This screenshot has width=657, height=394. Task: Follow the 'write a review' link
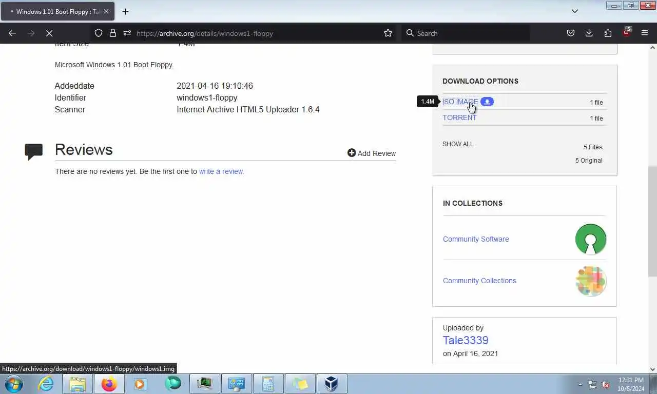(x=221, y=171)
